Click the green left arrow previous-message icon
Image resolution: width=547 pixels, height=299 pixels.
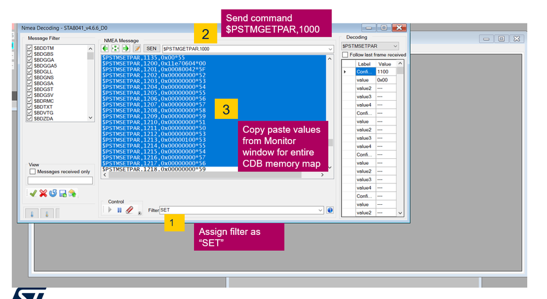click(x=105, y=49)
